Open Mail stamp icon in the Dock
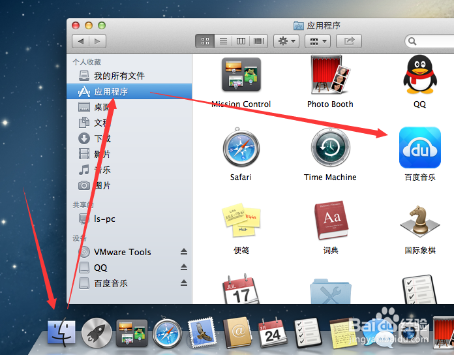 pyautogui.click(x=202, y=332)
